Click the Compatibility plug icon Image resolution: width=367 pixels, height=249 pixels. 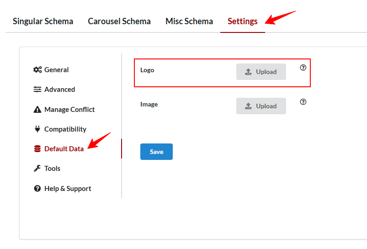37,129
